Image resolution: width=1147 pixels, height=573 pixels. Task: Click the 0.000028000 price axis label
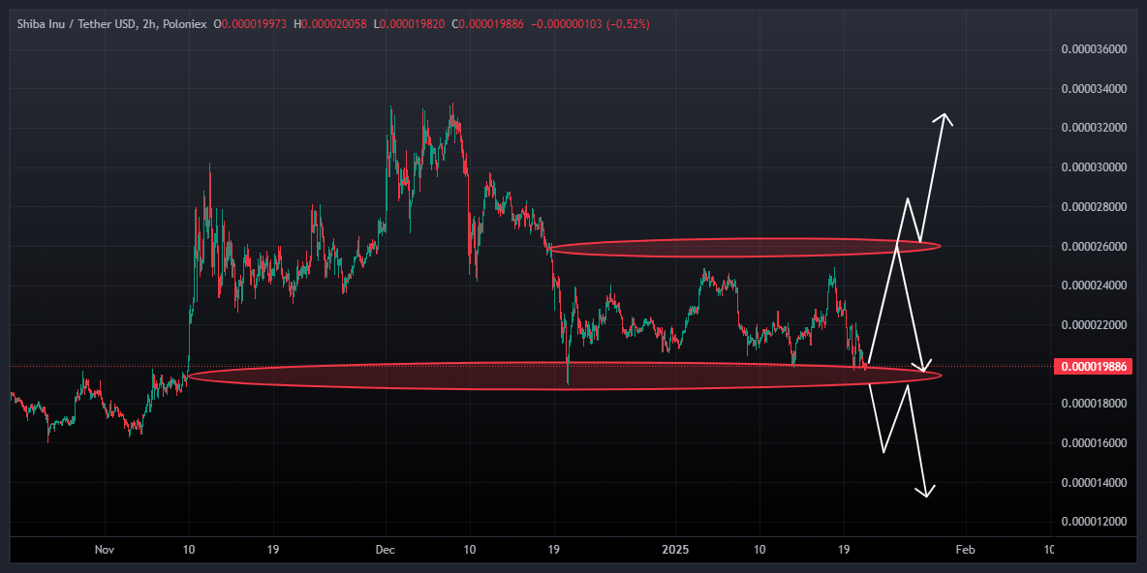click(1093, 207)
